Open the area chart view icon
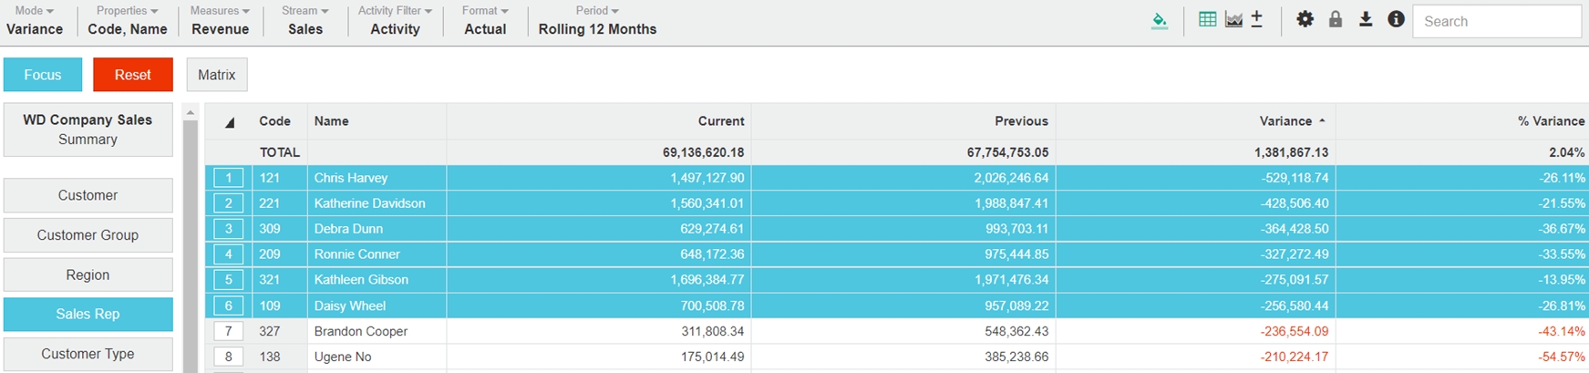 click(x=1233, y=19)
